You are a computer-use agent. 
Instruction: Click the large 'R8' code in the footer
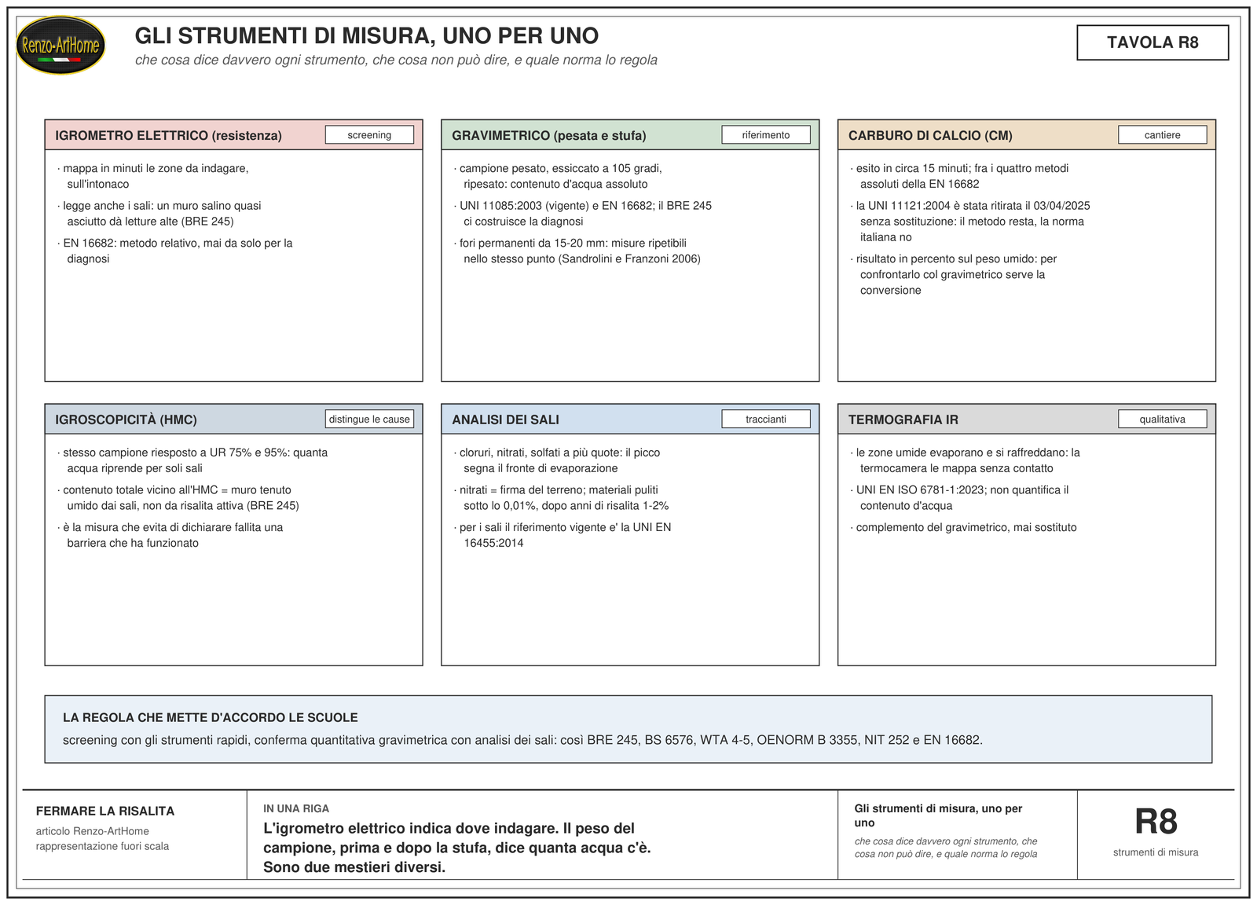pos(1156,823)
